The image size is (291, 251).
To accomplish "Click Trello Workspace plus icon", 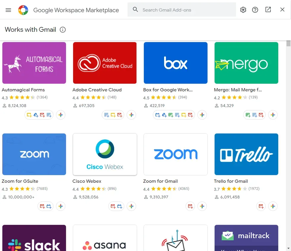I will click(273, 206).
